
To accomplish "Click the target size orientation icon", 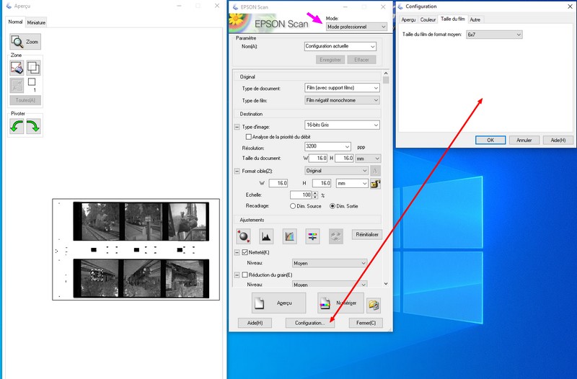I will [375, 171].
